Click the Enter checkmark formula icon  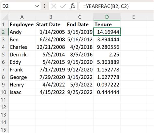(x=63, y=6)
